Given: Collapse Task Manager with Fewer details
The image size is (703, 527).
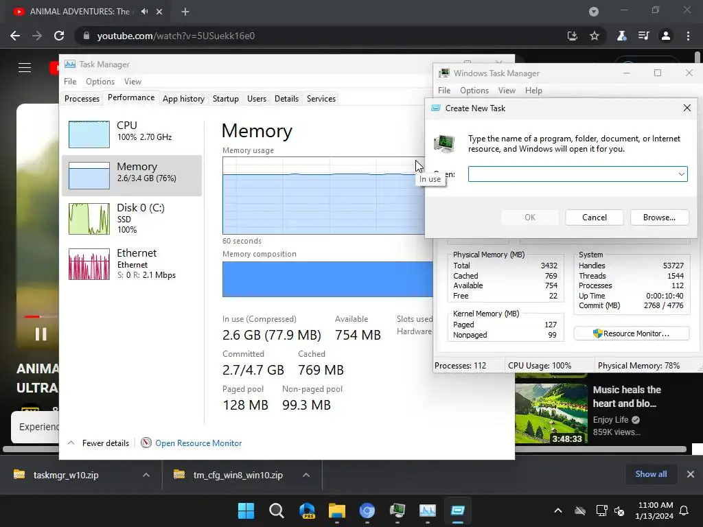Looking at the screenshot, I should coord(98,443).
